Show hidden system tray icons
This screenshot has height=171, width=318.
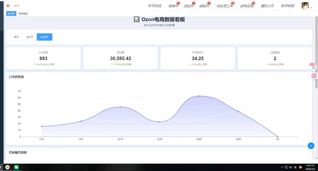point(282,167)
